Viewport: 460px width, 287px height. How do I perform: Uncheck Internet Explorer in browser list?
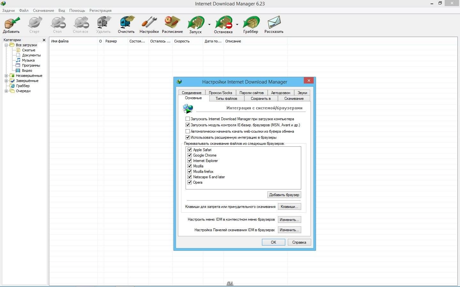(x=190, y=161)
